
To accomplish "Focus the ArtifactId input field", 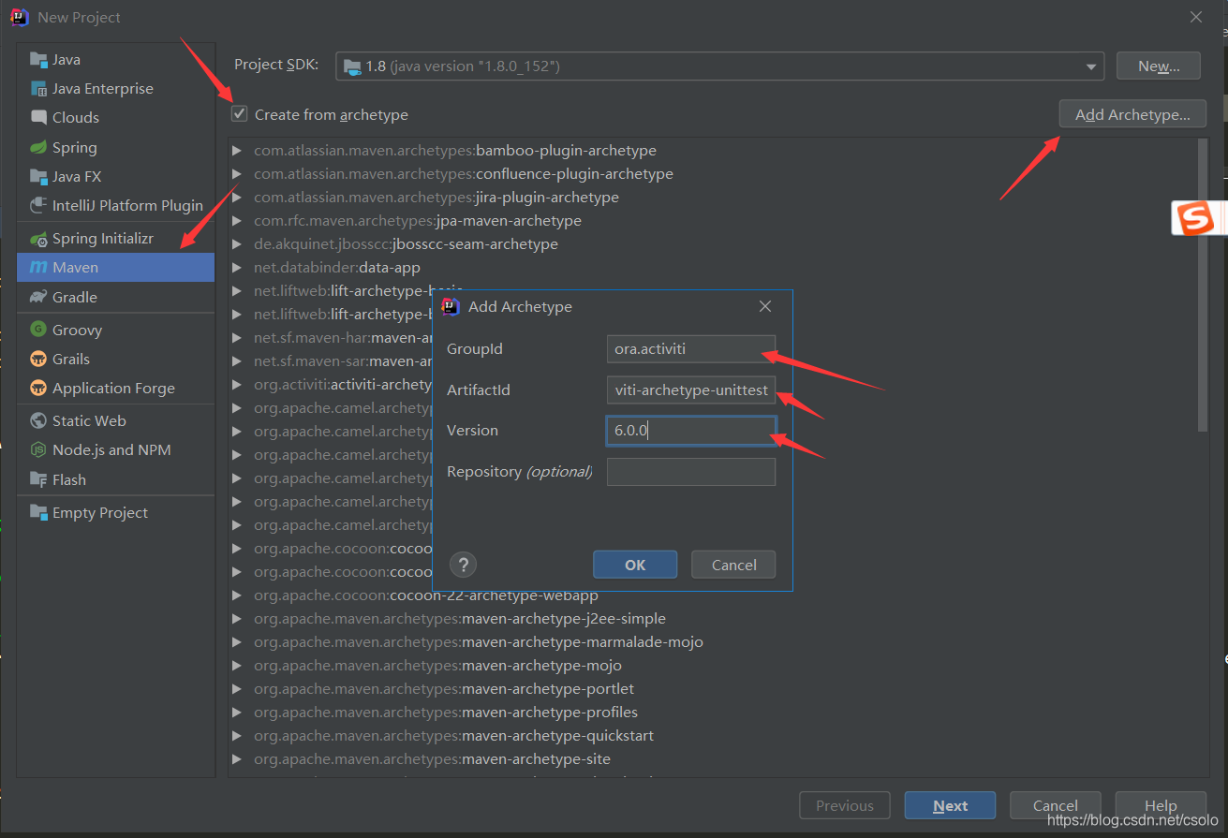I will point(691,390).
